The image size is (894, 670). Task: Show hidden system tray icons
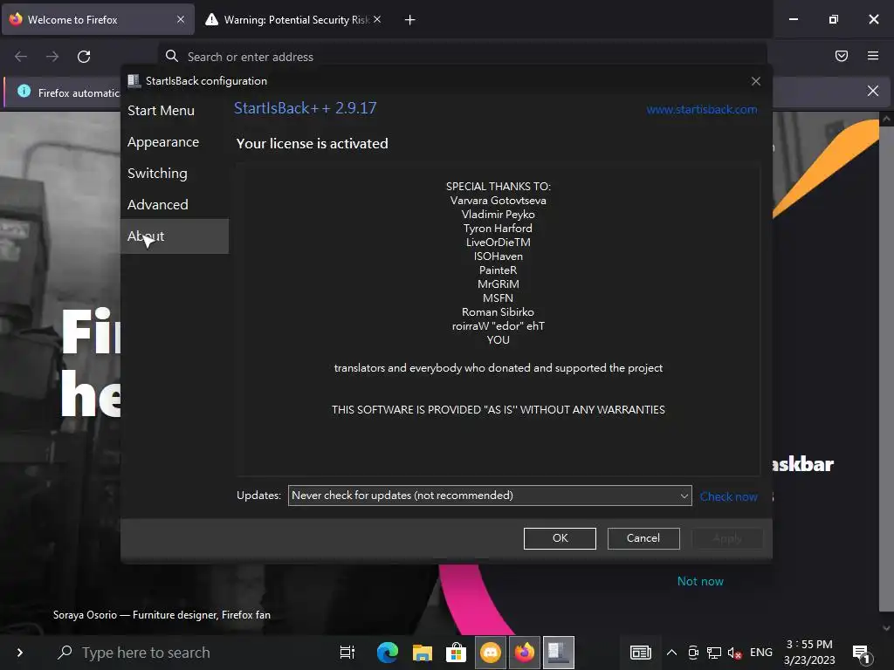(671, 653)
